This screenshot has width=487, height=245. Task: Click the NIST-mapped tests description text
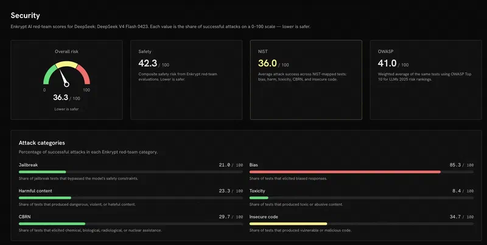[302, 77]
